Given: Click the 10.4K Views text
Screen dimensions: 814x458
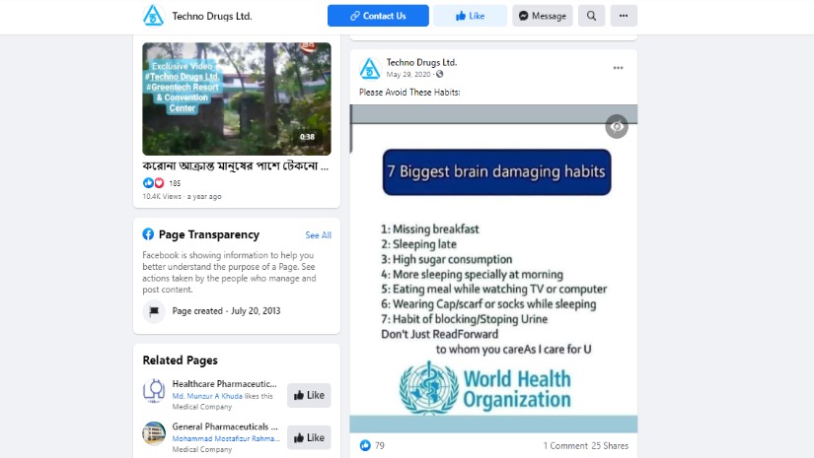Looking at the screenshot, I should (x=162, y=196).
